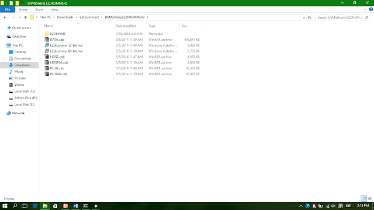This screenshot has height=210, width=374.
Task: Expand breadcrumb arrow after Downloads
Action: click(x=77, y=17)
